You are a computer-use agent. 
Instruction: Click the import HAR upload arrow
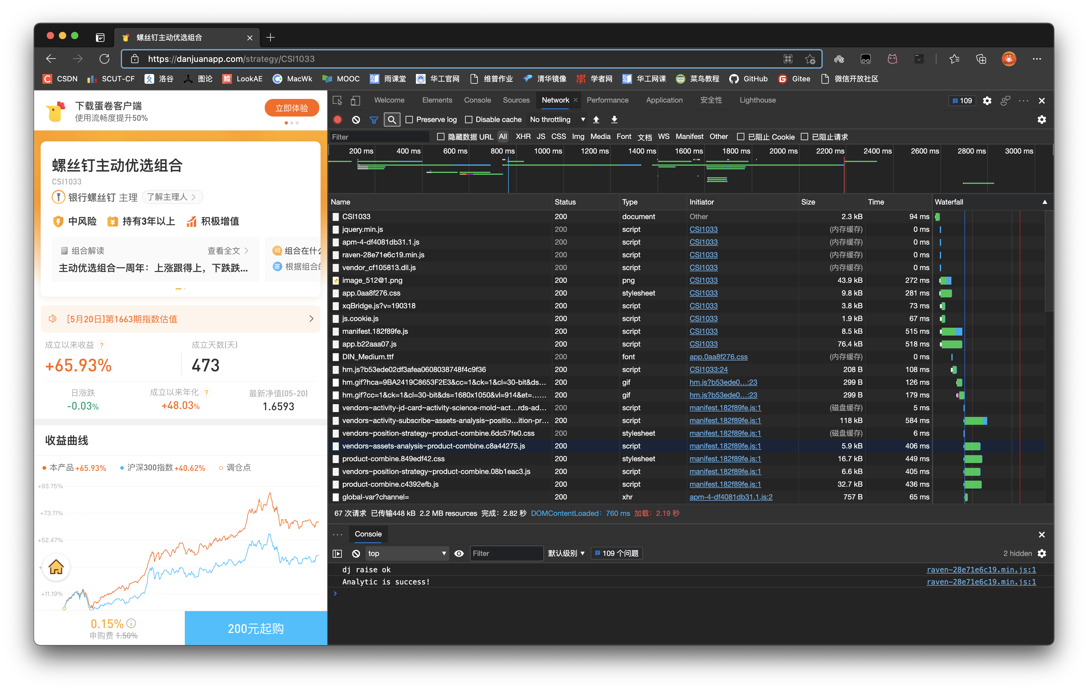[x=596, y=120]
